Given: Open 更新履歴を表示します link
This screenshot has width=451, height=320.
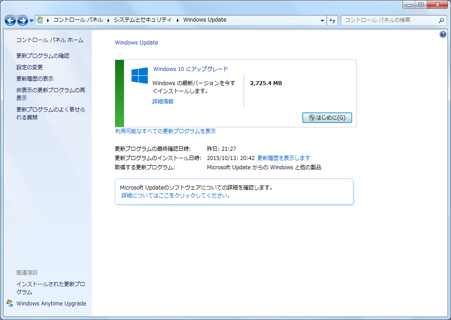Looking at the screenshot, I should [284, 158].
